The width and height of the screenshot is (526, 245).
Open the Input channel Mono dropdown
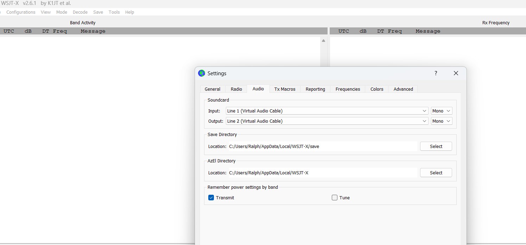click(441, 111)
